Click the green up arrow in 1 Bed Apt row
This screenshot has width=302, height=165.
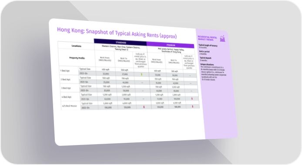click(x=141, y=74)
